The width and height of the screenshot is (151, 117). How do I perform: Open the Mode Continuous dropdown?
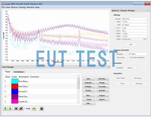(132, 39)
